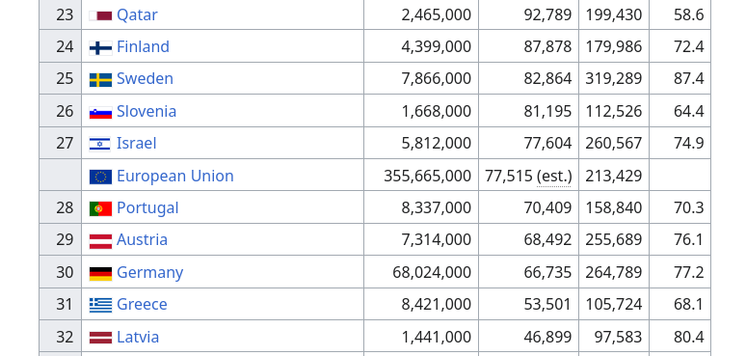Click the Latvia flag icon
Image resolution: width=746 pixels, height=356 pixels.
coord(100,338)
